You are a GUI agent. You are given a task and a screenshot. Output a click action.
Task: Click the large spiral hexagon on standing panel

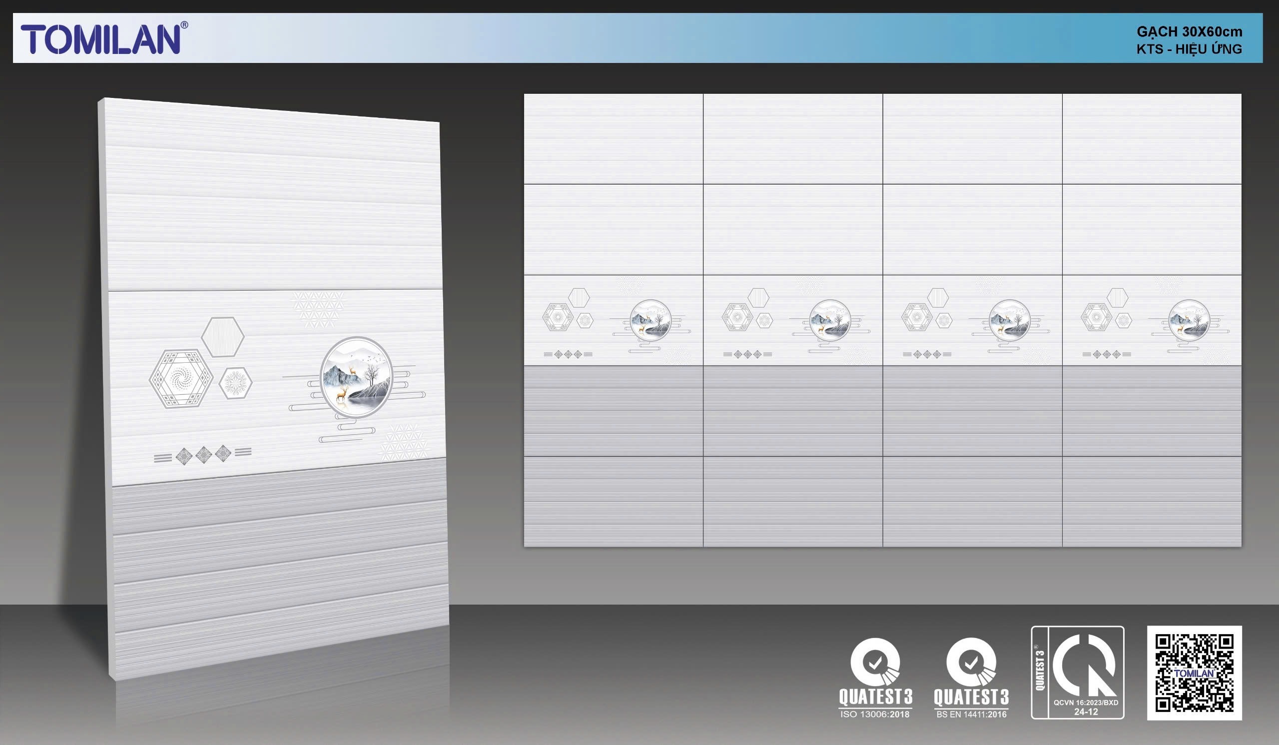pos(181,378)
